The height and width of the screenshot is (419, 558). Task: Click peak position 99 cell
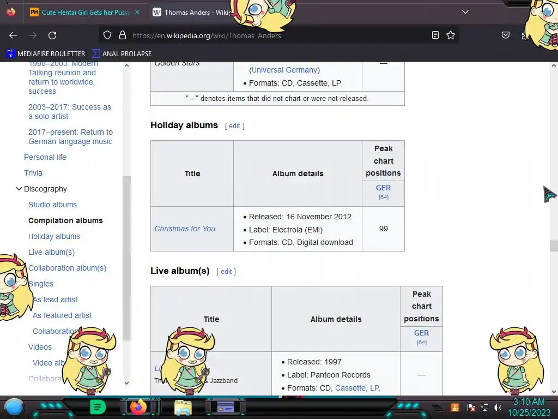coord(383,229)
